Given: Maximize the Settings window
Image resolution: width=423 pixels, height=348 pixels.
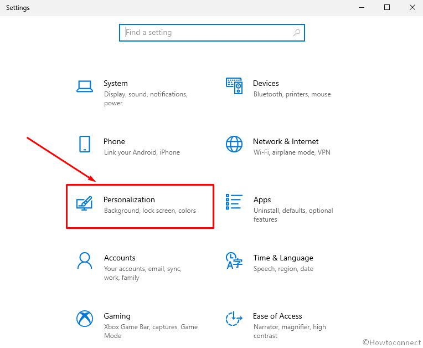Looking at the screenshot, I should point(387,8).
